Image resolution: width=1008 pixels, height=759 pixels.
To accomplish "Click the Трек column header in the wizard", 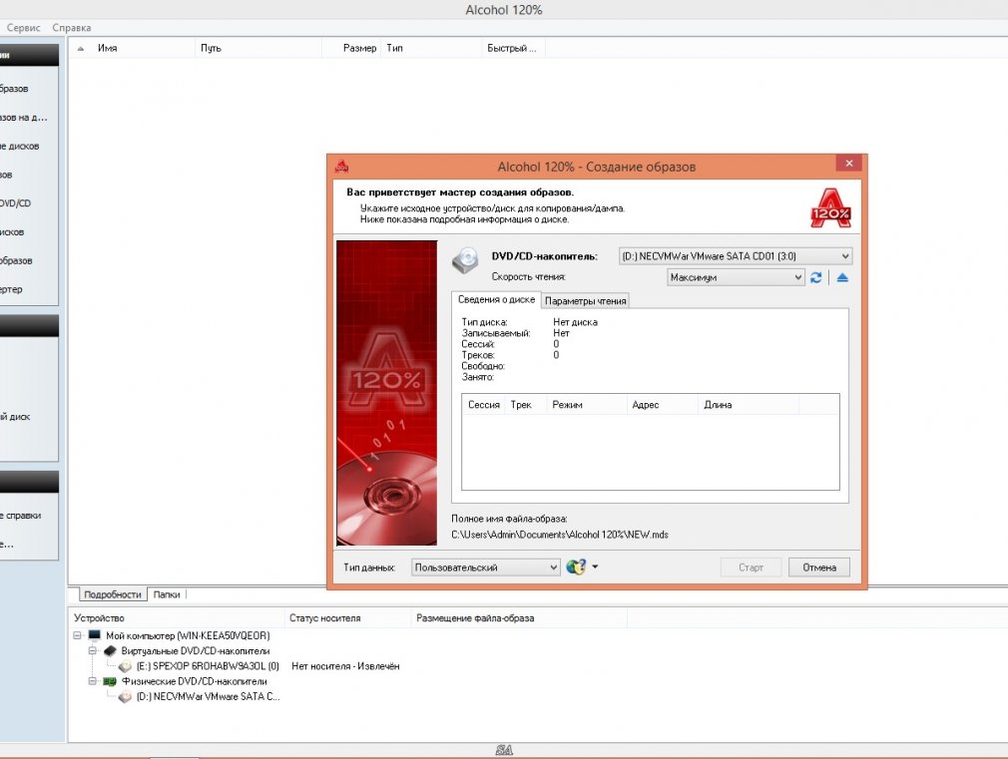I will [525, 405].
